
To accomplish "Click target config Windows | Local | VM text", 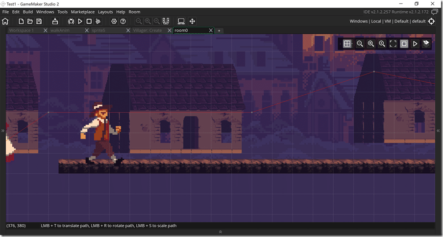I will point(388,21).
